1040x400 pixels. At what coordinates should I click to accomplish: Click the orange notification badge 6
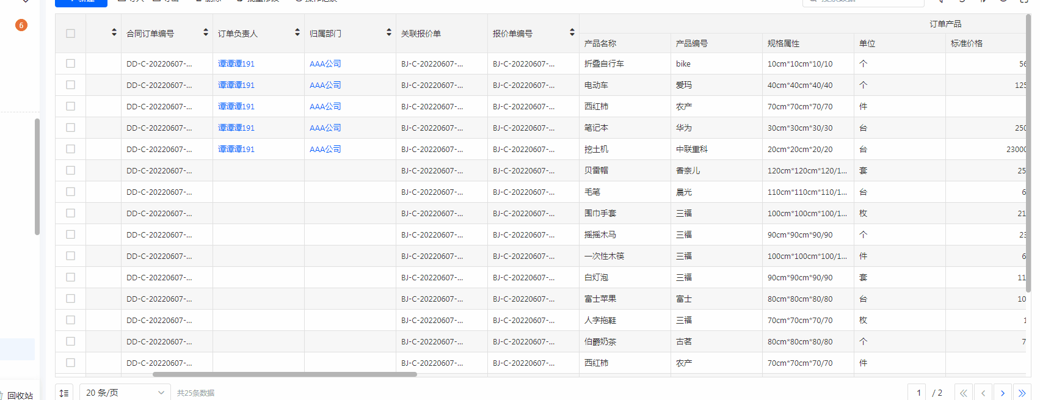(x=21, y=25)
